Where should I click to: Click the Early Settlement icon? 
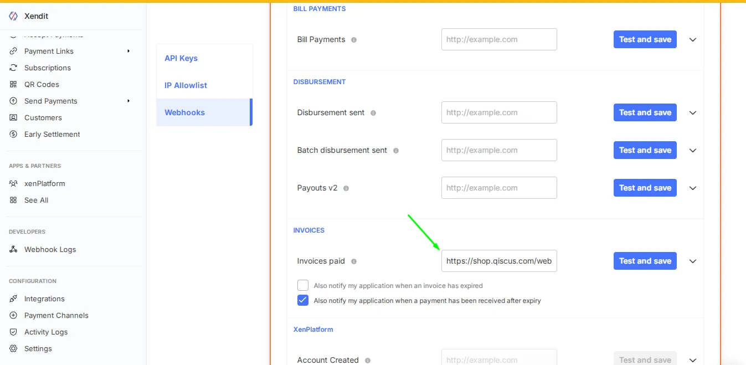tap(13, 134)
